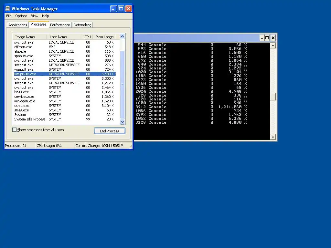331x248 pixels.
Task: Click Processes: 21 in status bar
Action: click(16, 146)
